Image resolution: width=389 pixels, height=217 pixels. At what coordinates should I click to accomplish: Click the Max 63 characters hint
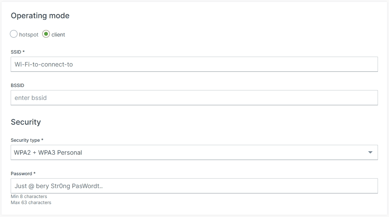pyautogui.click(x=31, y=203)
